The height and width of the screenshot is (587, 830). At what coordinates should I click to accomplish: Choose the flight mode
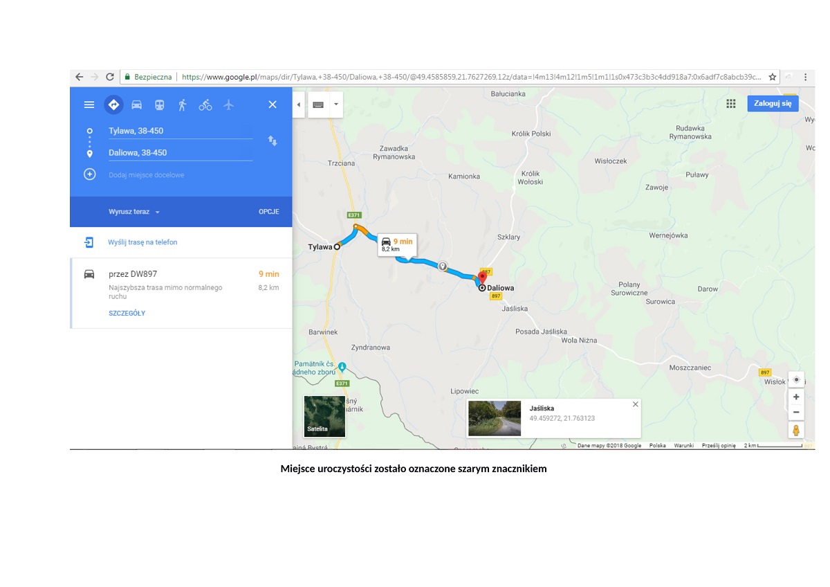click(228, 105)
